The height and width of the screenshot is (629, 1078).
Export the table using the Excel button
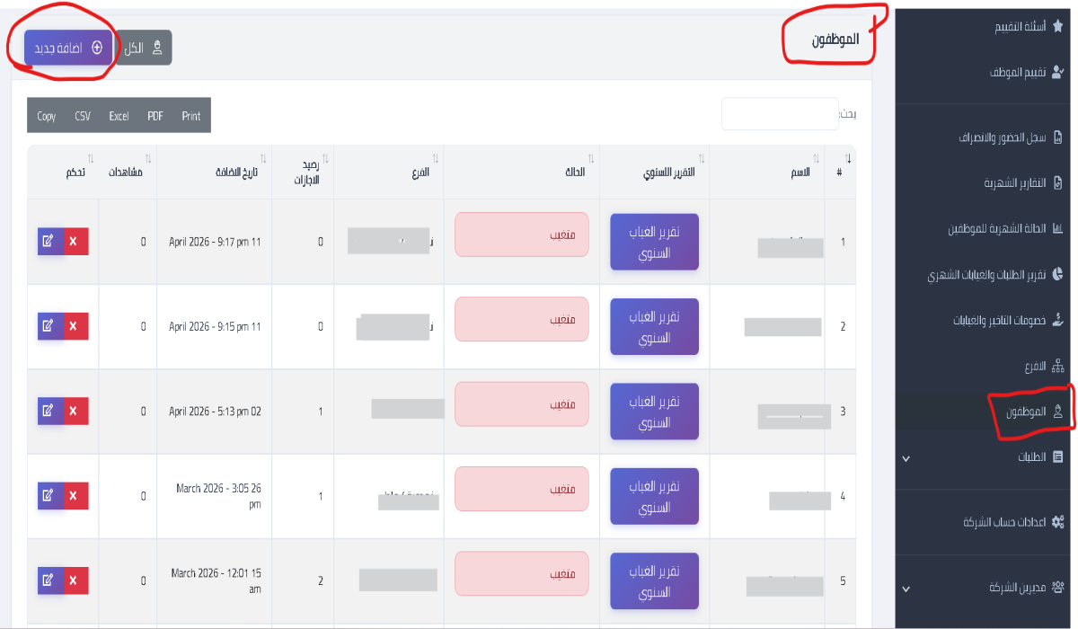pos(121,115)
